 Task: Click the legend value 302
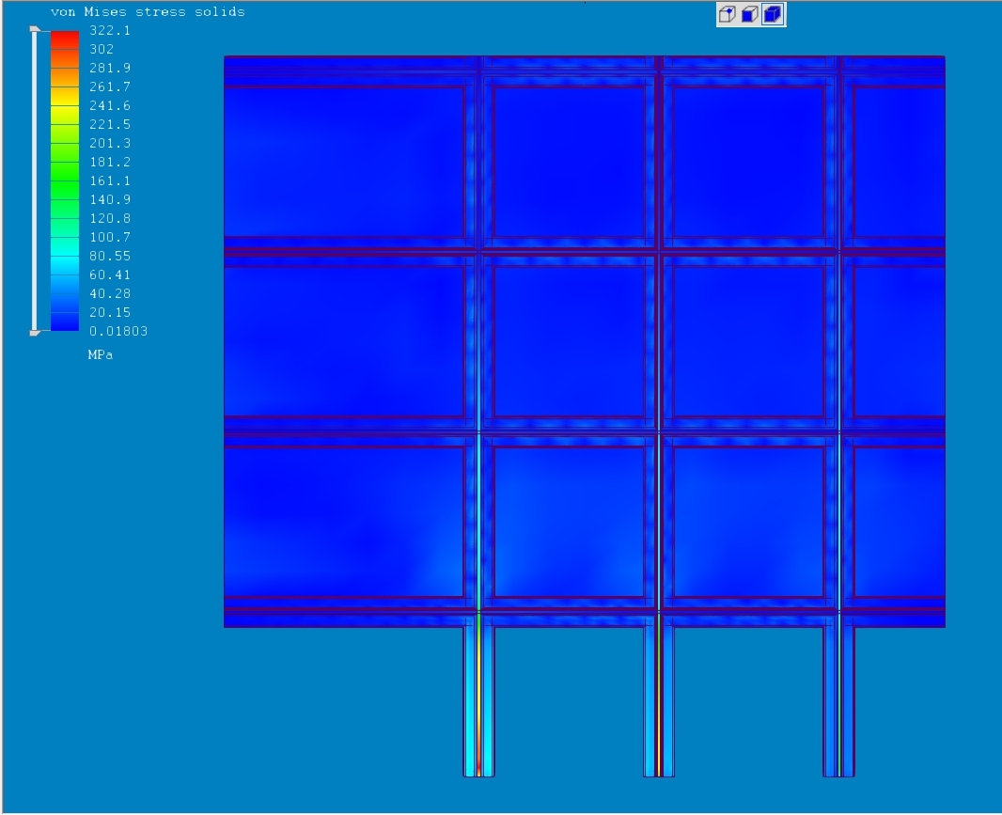click(102, 49)
